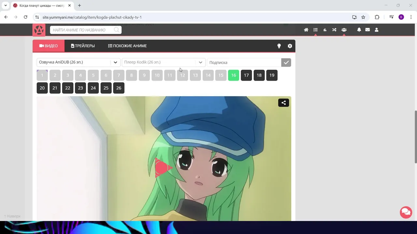Select episode 25

(106, 88)
